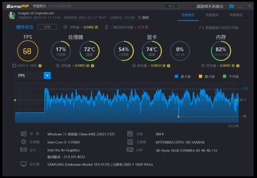Viewport: 257px width, 178px height.
Task: Switch to the 性能报告 tab
Action: click(x=188, y=15)
